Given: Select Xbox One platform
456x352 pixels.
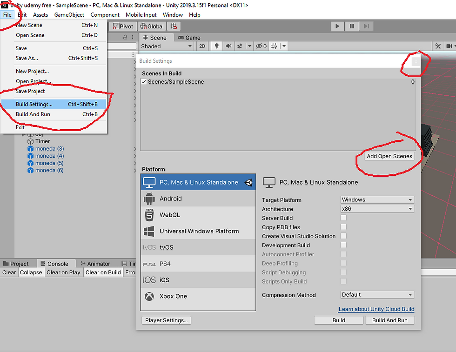Looking at the screenshot, I should pyautogui.click(x=198, y=296).
